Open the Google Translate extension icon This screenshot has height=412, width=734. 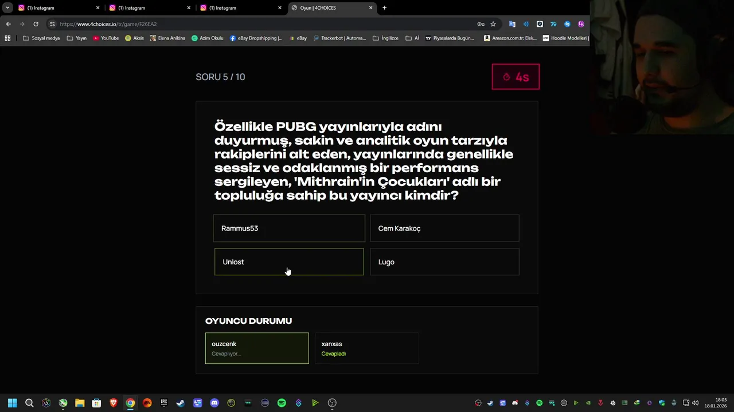[512, 24]
